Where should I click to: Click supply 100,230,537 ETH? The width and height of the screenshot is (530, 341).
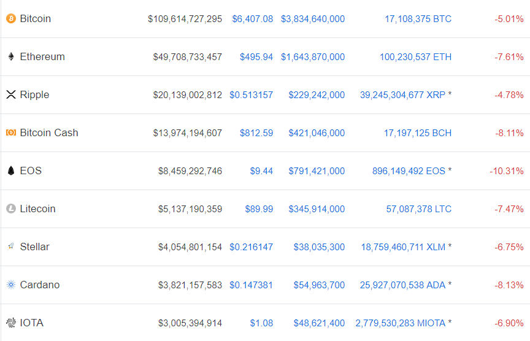click(415, 57)
